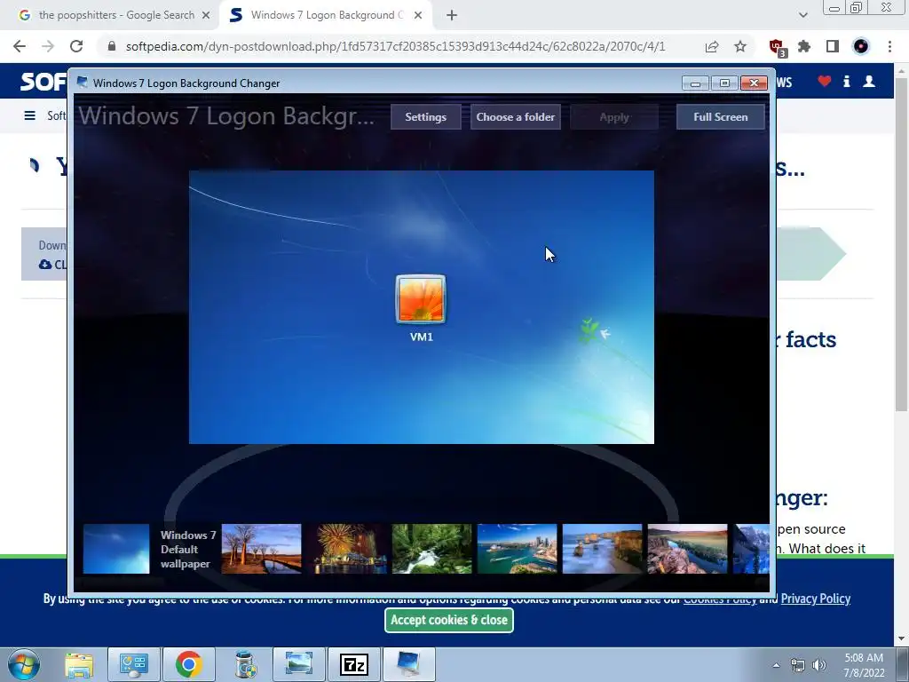Open the volume speaker tray icon
Screen dimensions: 909x682
[x=819, y=665]
